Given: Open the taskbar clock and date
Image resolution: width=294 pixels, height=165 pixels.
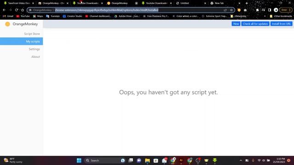Looking at the screenshot, I should click(x=279, y=160).
